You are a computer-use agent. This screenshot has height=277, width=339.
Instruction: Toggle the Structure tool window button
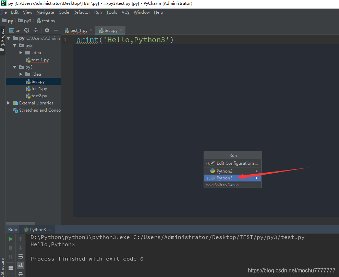pos(3,267)
